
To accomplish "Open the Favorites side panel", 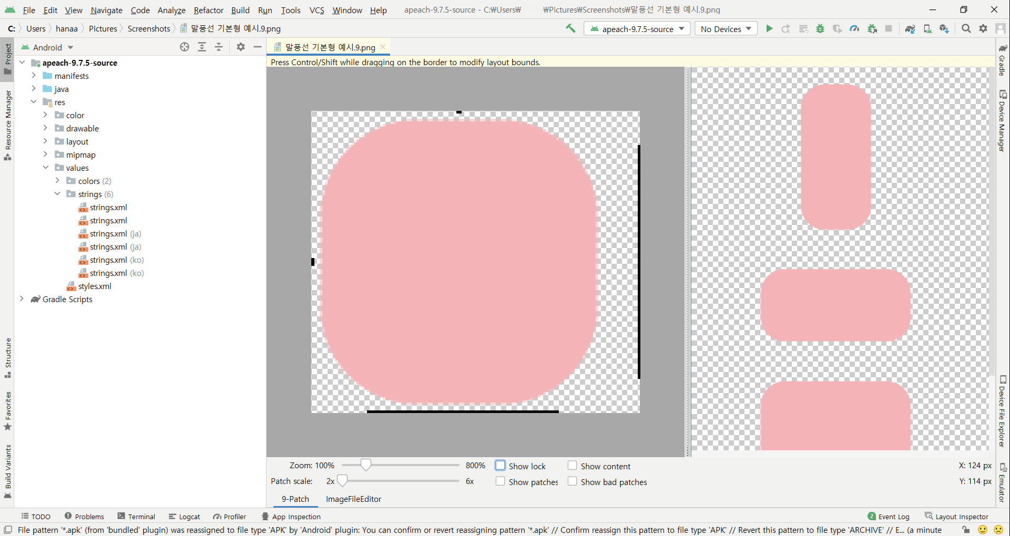I will (x=7, y=411).
